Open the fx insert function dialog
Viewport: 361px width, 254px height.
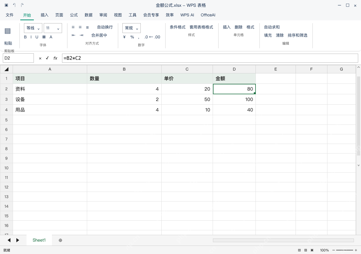coord(55,58)
